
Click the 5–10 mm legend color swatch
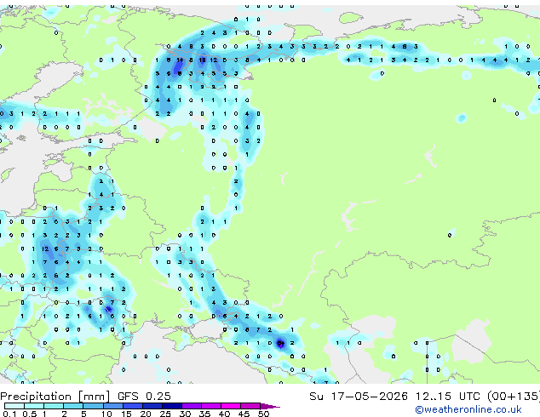point(93,406)
